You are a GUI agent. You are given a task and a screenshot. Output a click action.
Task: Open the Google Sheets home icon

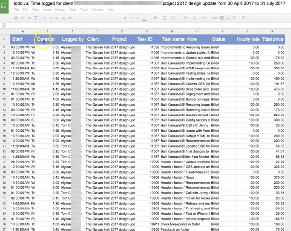point(4,6)
